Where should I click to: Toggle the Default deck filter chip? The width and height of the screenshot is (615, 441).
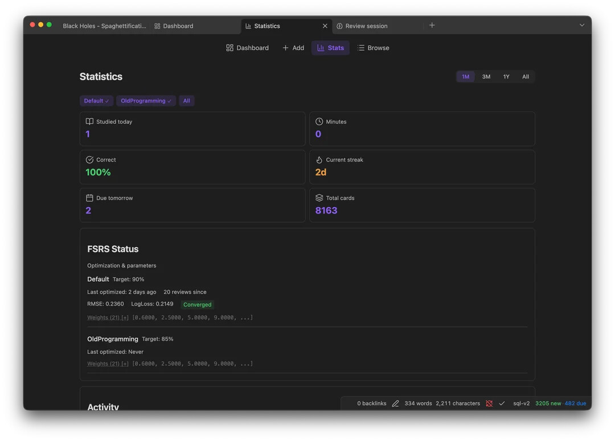pos(96,101)
